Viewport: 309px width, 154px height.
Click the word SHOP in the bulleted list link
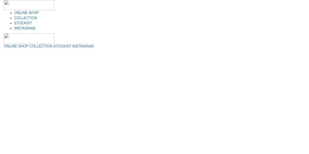(x=34, y=13)
